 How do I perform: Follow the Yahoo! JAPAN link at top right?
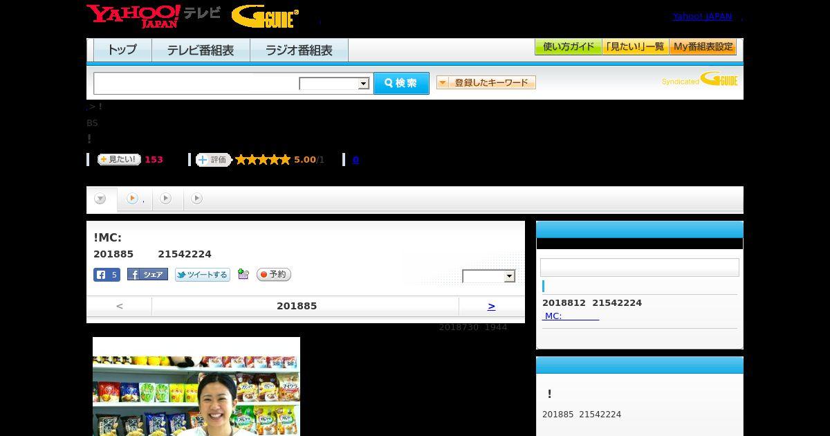702,17
